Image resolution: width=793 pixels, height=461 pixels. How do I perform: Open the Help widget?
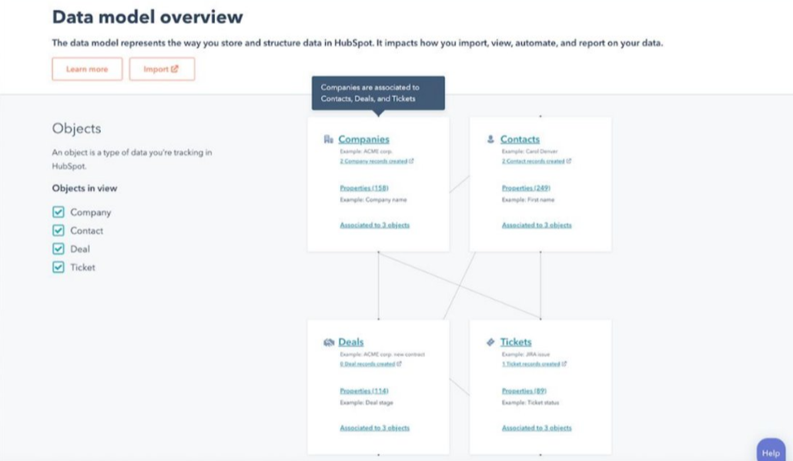point(771,452)
